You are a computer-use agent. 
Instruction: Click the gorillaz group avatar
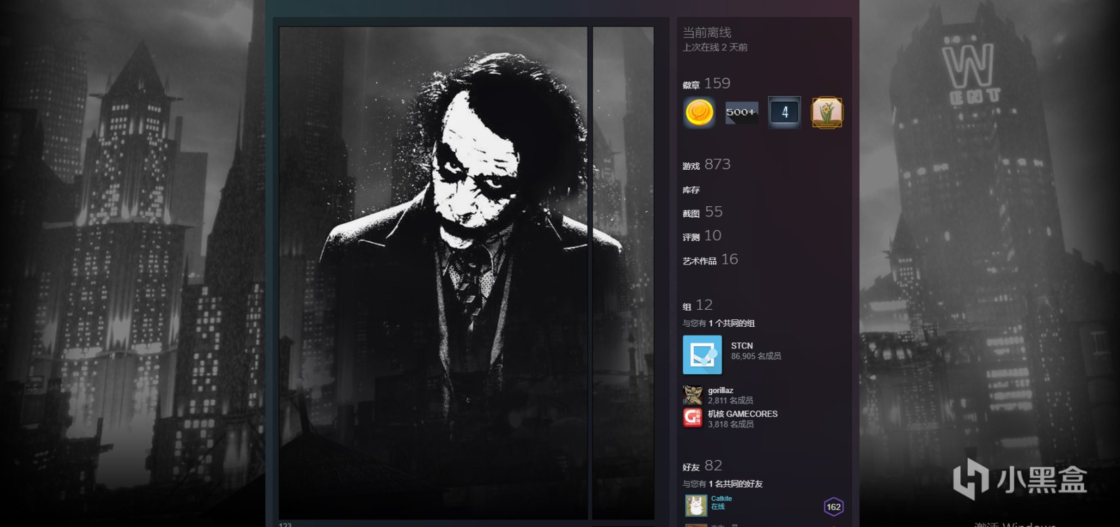click(x=693, y=395)
